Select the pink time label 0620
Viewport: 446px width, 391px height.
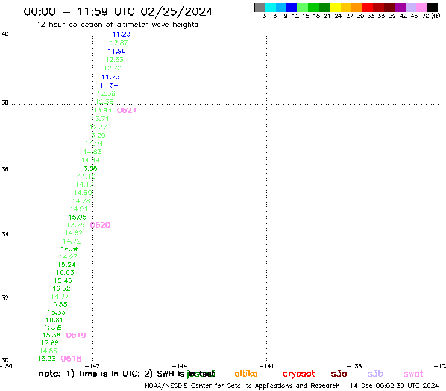click(x=100, y=225)
